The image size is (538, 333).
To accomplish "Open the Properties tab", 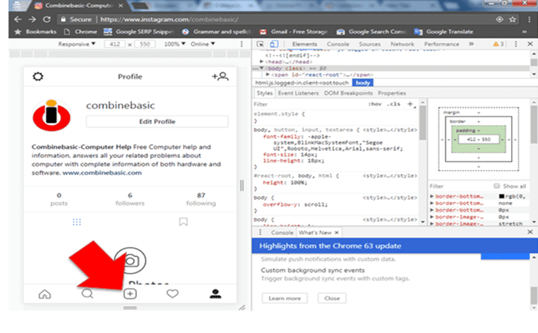I will [392, 93].
